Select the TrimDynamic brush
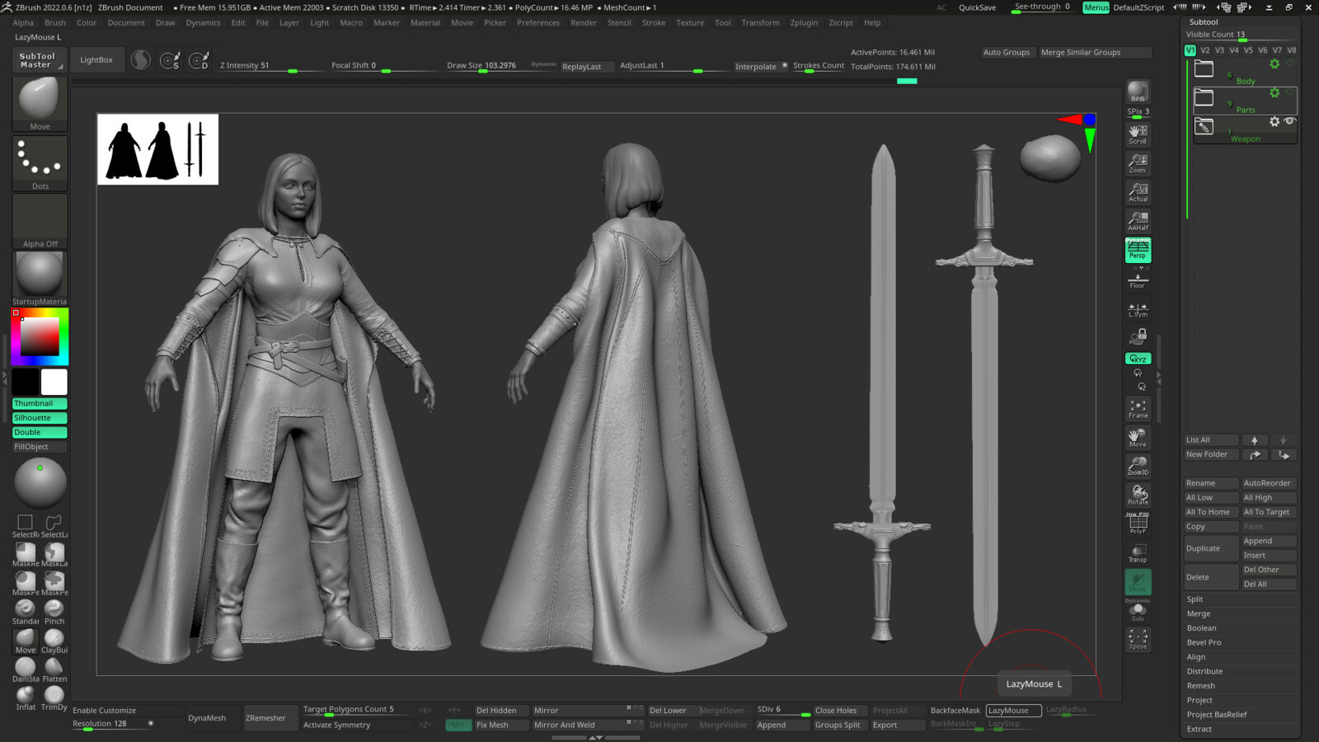Image resolution: width=1319 pixels, height=742 pixels. (x=54, y=698)
